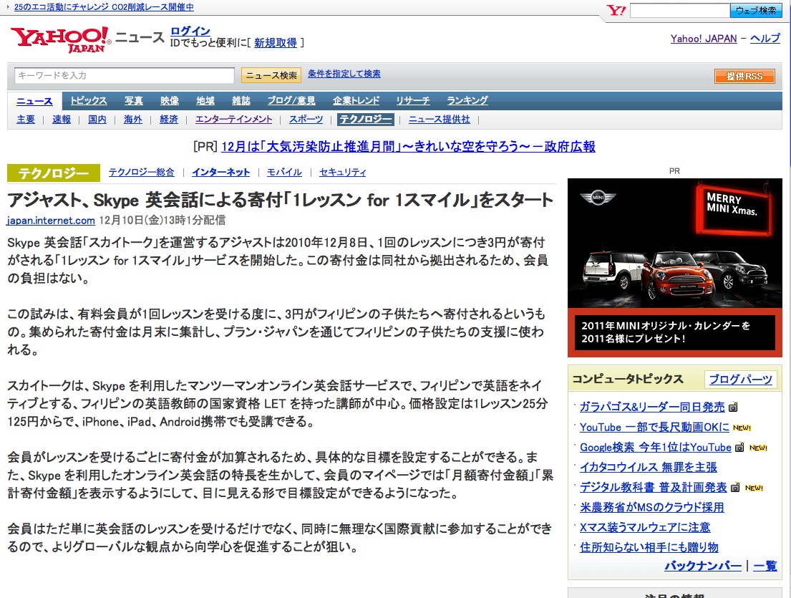Viewport: 791px width, 598px height.
Task: Select the 主要 news category
Action: 26,120
